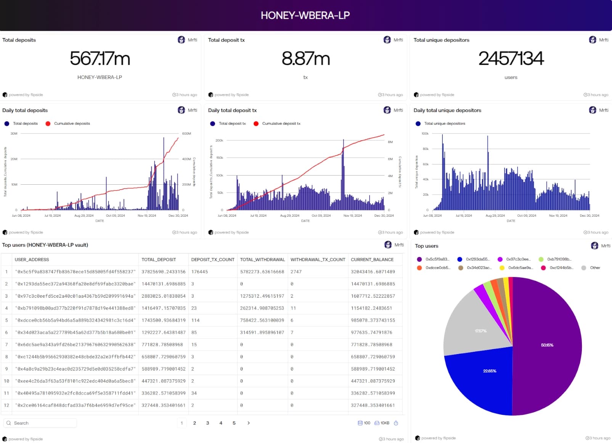Click flipside logo under Daily total unique depositors chart
This screenshot has height=443, width=612.
(x=416, y=232)
